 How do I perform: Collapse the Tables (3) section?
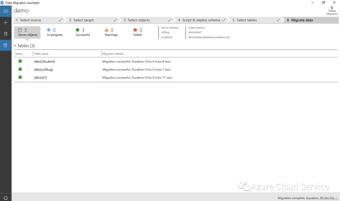tap(15, 46)
